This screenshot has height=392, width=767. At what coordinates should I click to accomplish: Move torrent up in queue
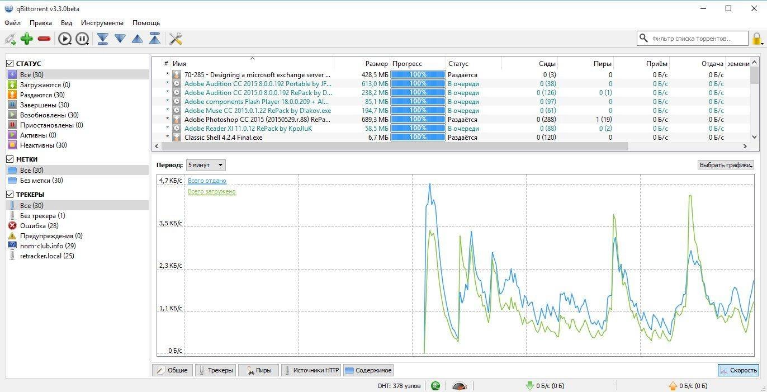[x=138, y=39]
